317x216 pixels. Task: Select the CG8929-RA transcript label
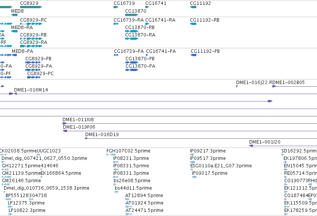click(x=34, y=42)
